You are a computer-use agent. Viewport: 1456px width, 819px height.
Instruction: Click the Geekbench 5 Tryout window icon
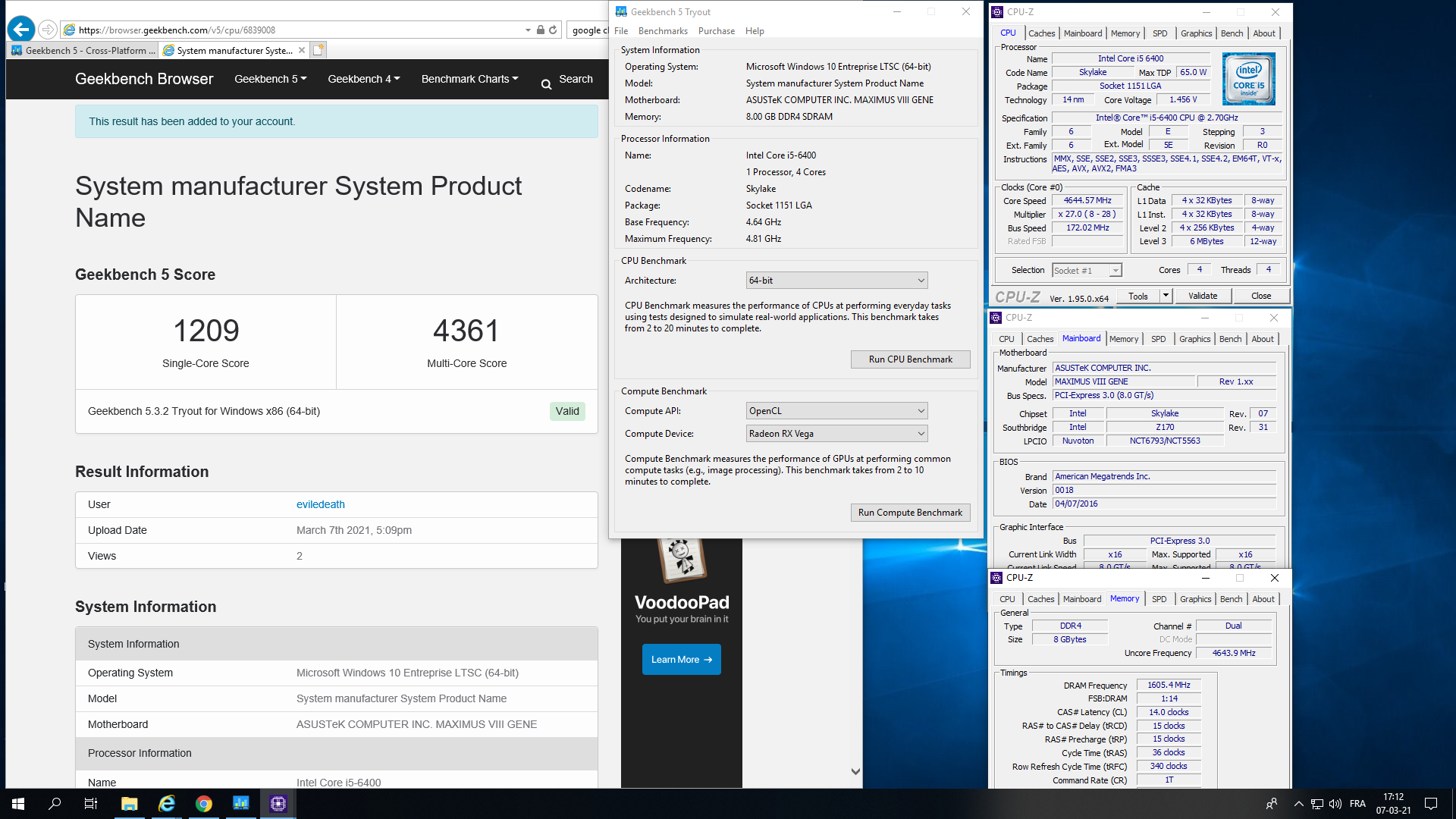(621, 11)
